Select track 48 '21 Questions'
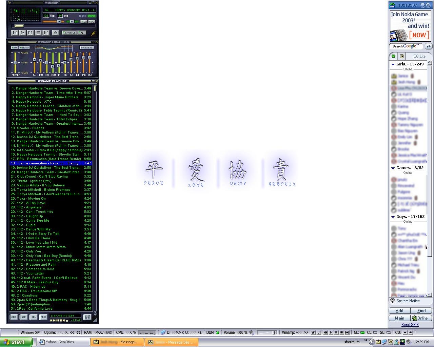The height and width of the screenshot is (347, 434). click(x=51, y=295)
